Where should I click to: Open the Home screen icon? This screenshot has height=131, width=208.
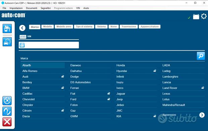point(7,29)
